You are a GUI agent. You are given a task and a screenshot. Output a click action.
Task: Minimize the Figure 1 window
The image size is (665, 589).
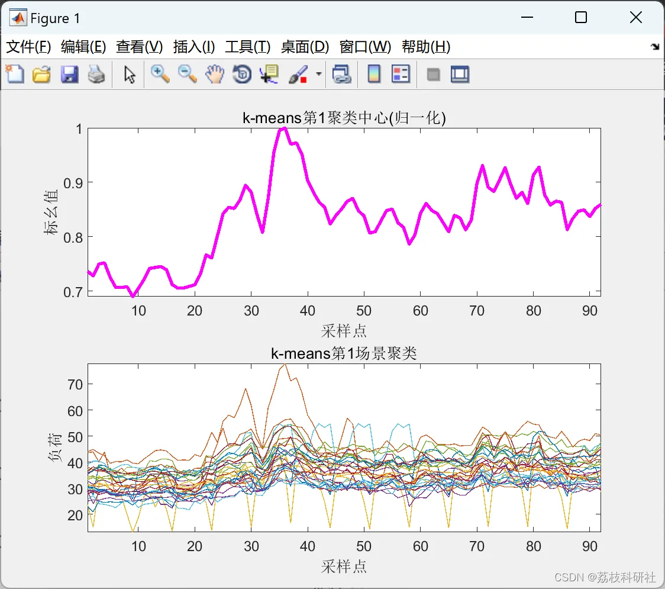(x=527, y=17)
